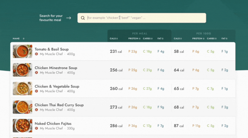248x138 pixels.
Task: Click My Muscle Chef logo in Tomato & Basil row
Action: [x=36, y=54]
